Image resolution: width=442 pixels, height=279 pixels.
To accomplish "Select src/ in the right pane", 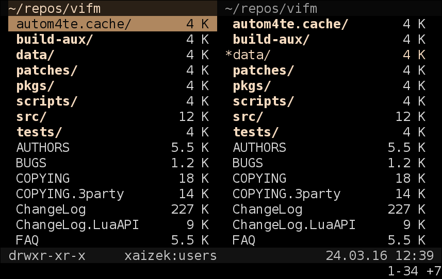I will point(329,116).
